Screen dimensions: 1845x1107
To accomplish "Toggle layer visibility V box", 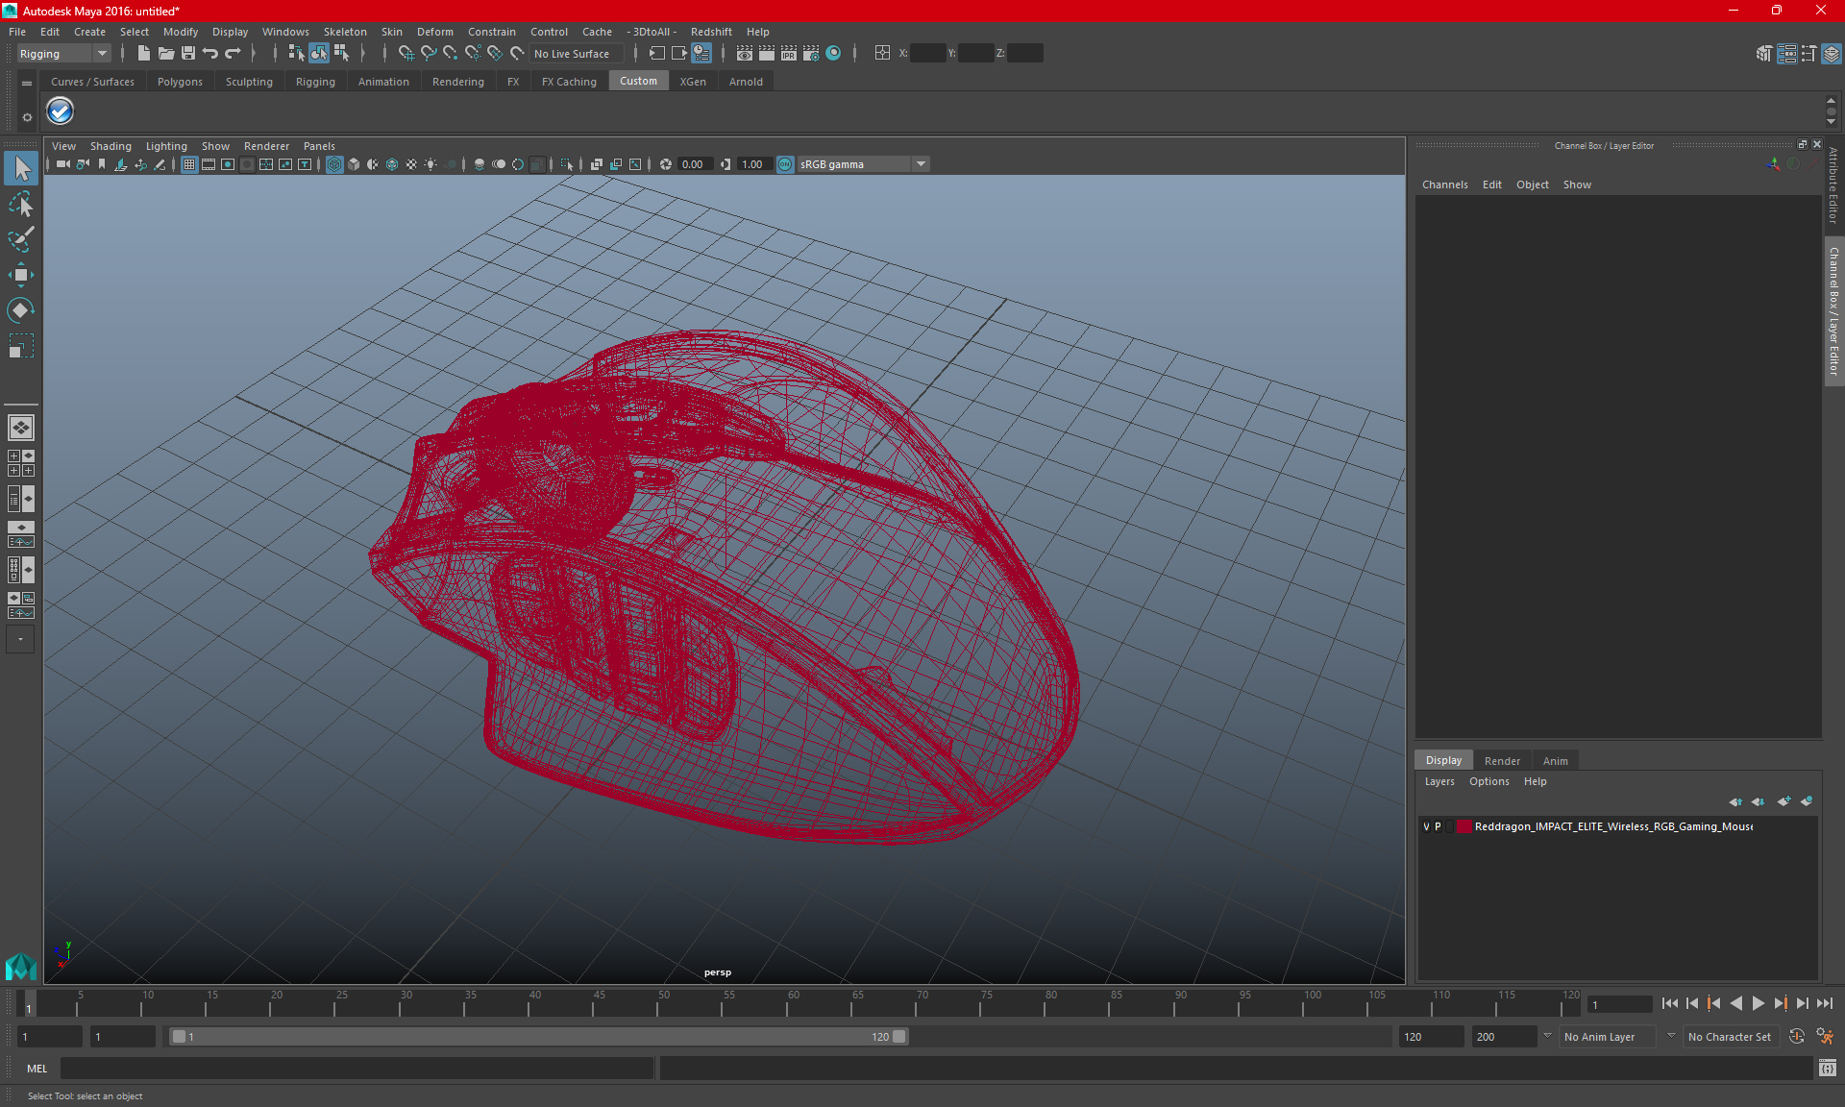I will click(1426, 826).
